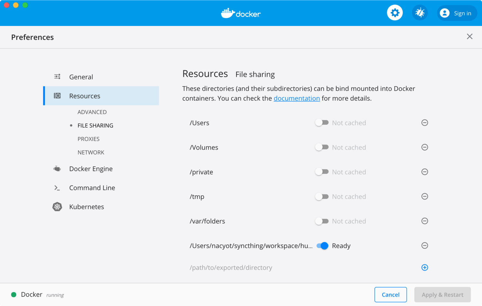Click the General sliders icon
The height and width of the screenshot is (306, 482).
click(57, 76)
